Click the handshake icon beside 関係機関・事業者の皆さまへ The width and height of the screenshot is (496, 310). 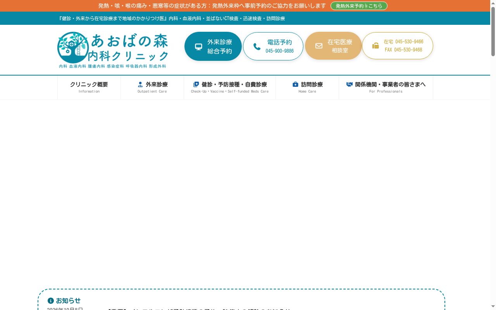350,84
